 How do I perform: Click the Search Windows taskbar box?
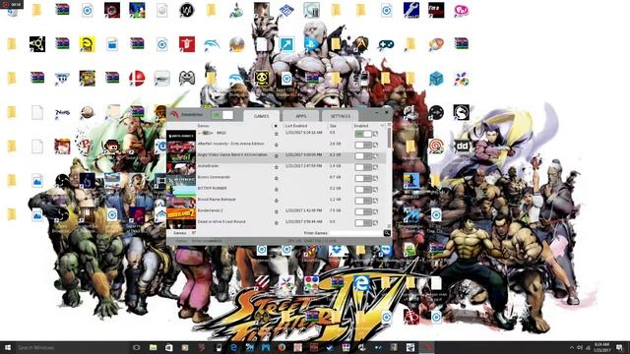tap(72, 347)
